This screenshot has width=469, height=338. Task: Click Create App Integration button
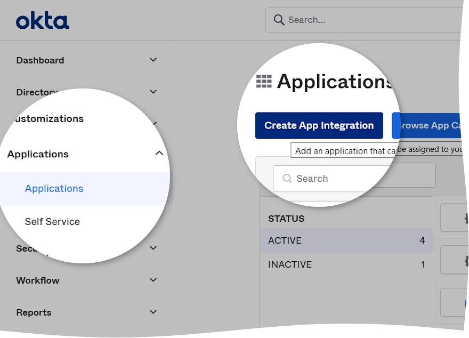319,126
